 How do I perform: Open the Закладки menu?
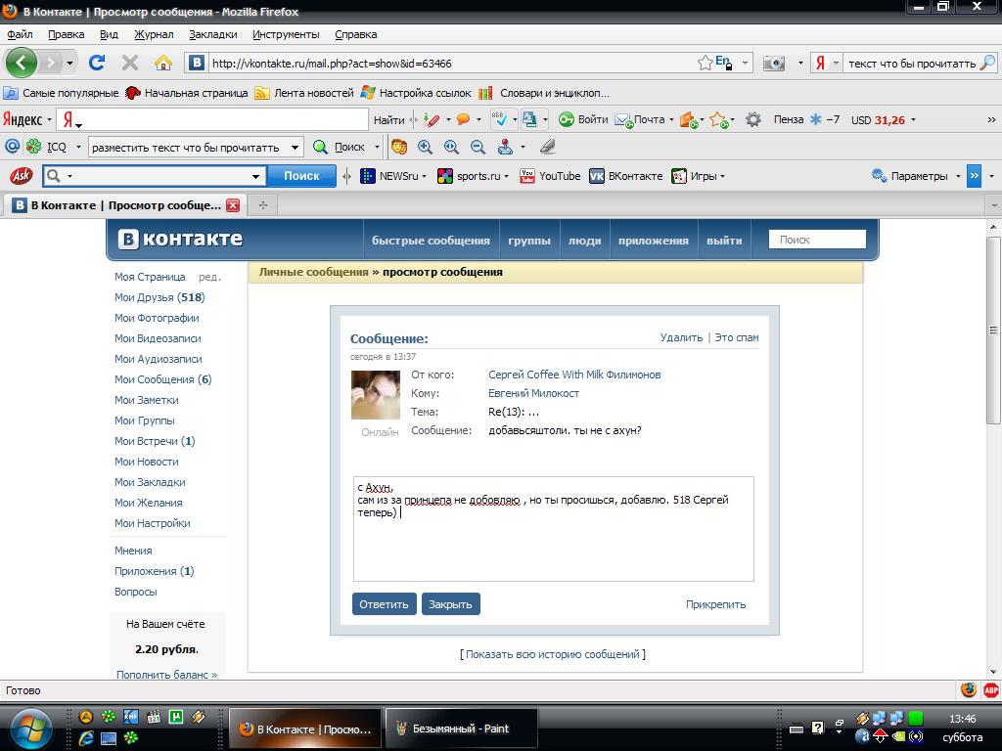(x=212, y=34)
